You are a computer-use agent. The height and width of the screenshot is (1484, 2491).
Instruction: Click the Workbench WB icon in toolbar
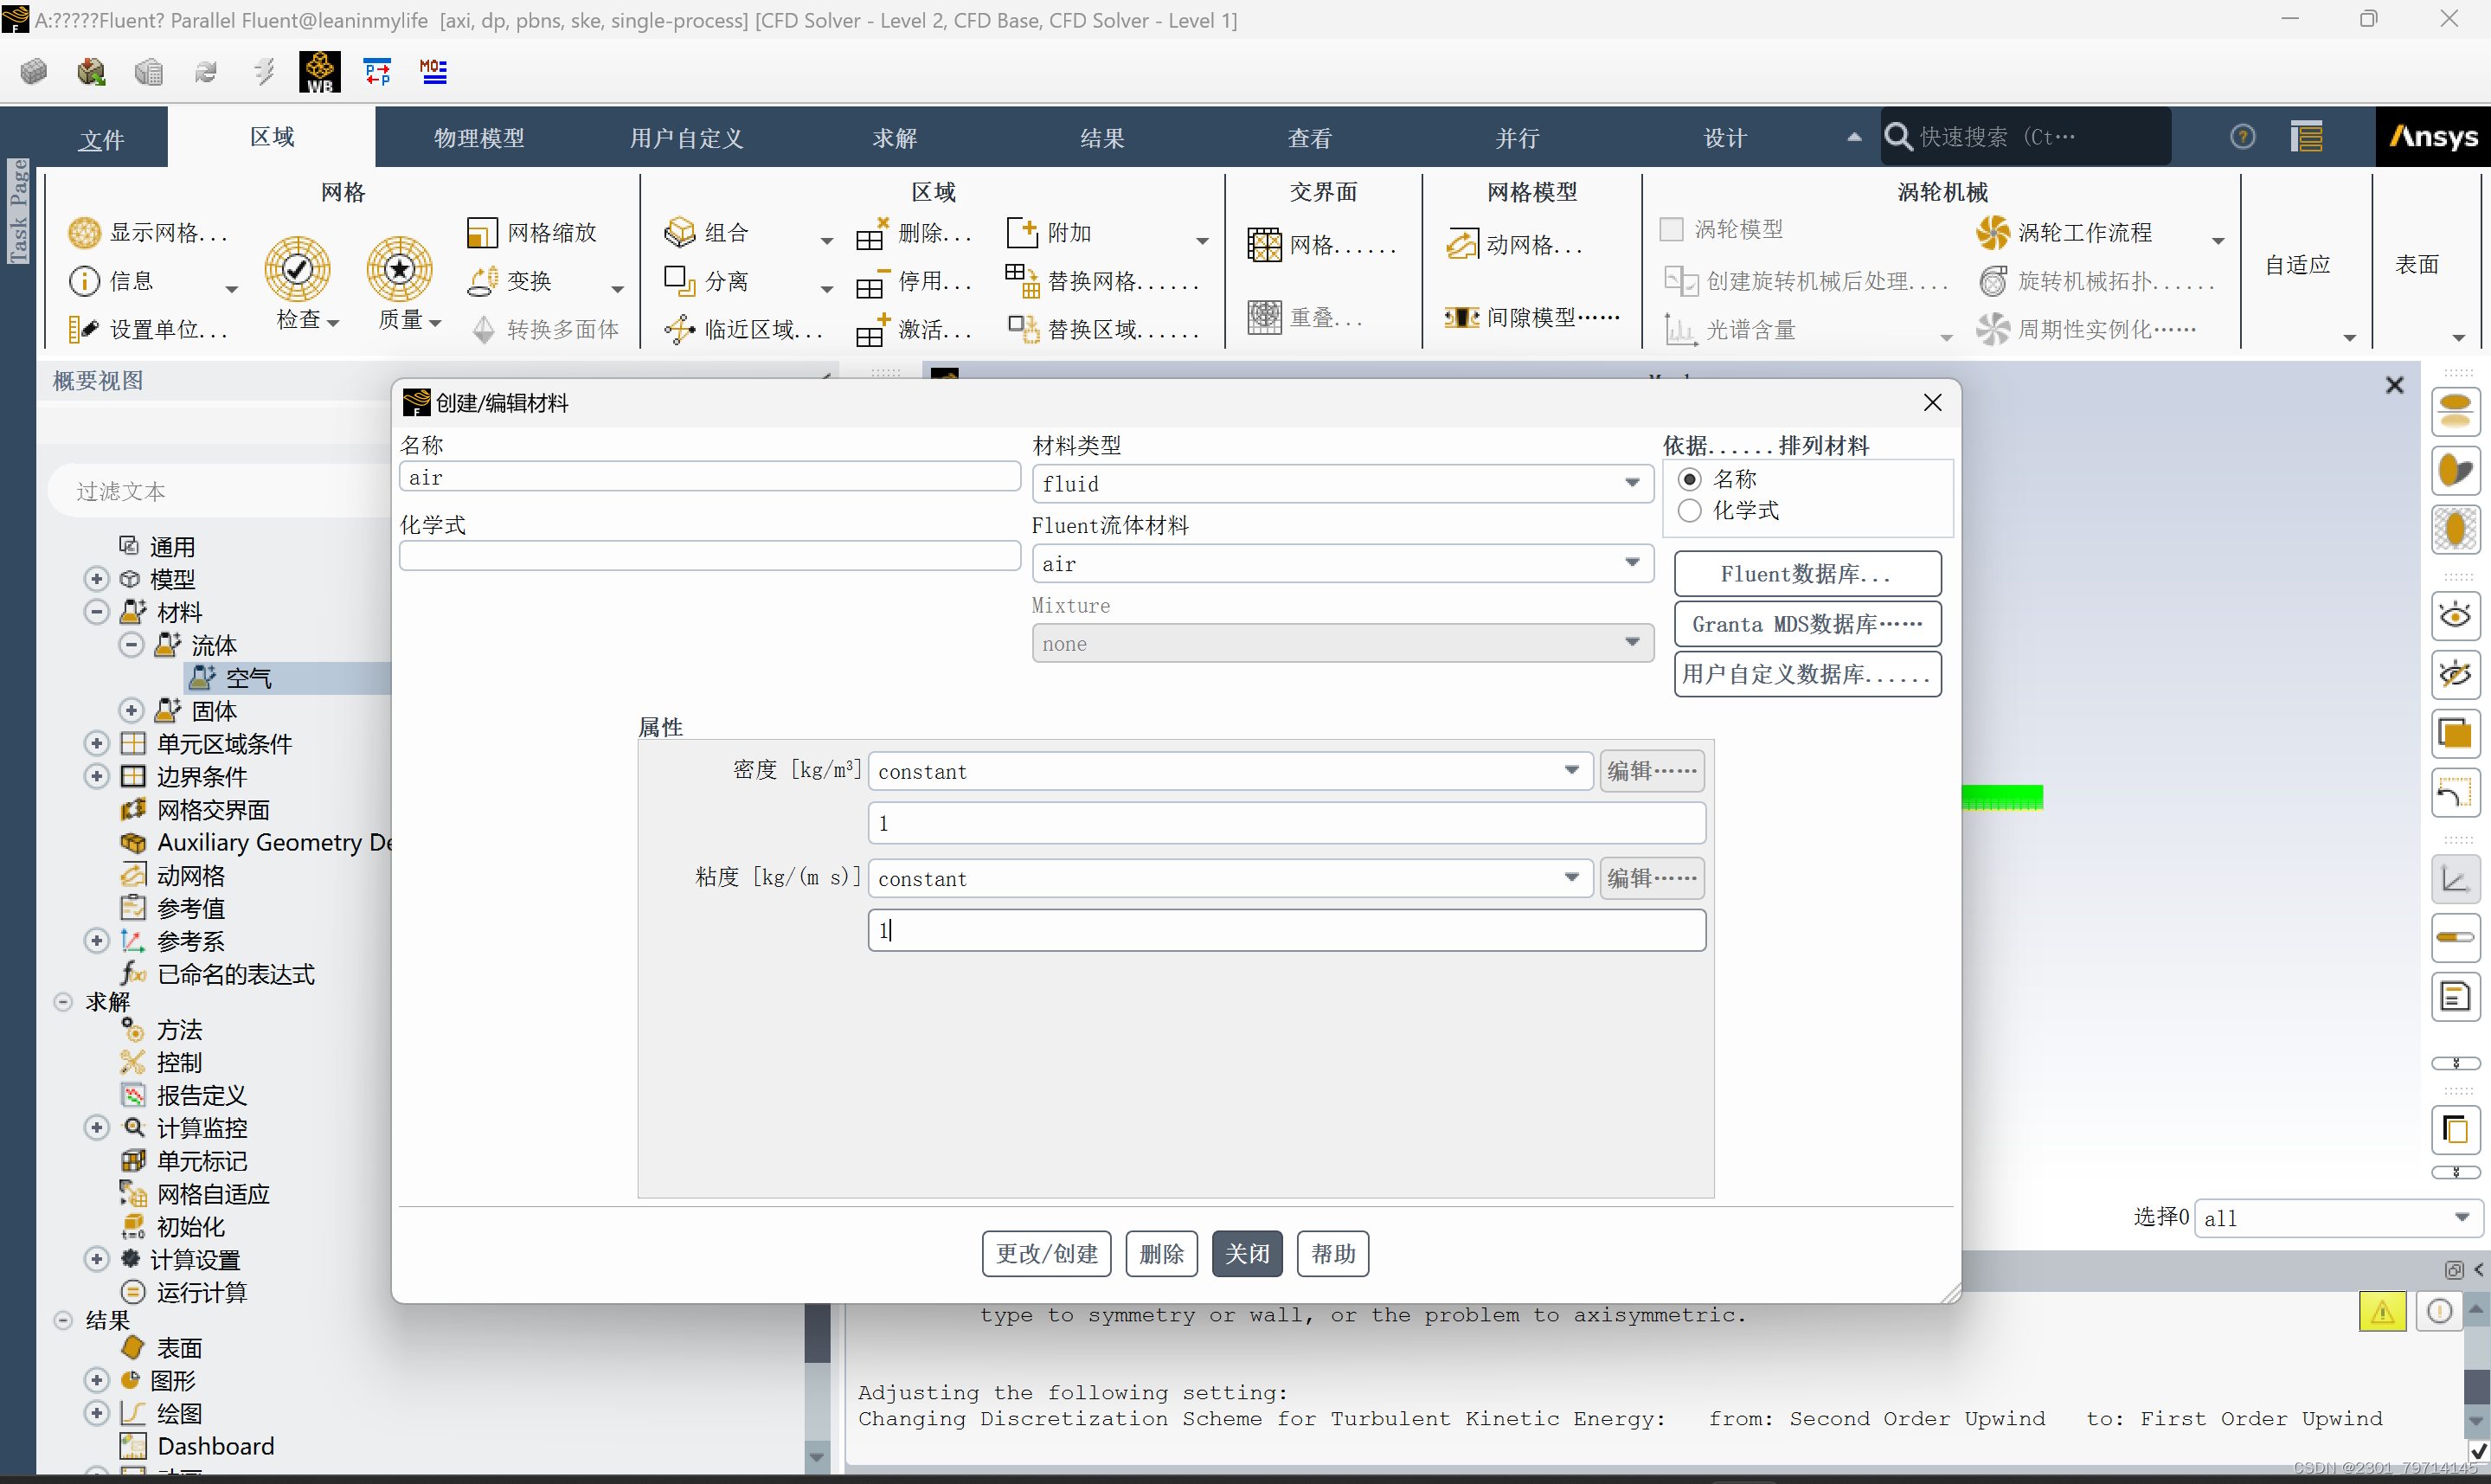320,72
